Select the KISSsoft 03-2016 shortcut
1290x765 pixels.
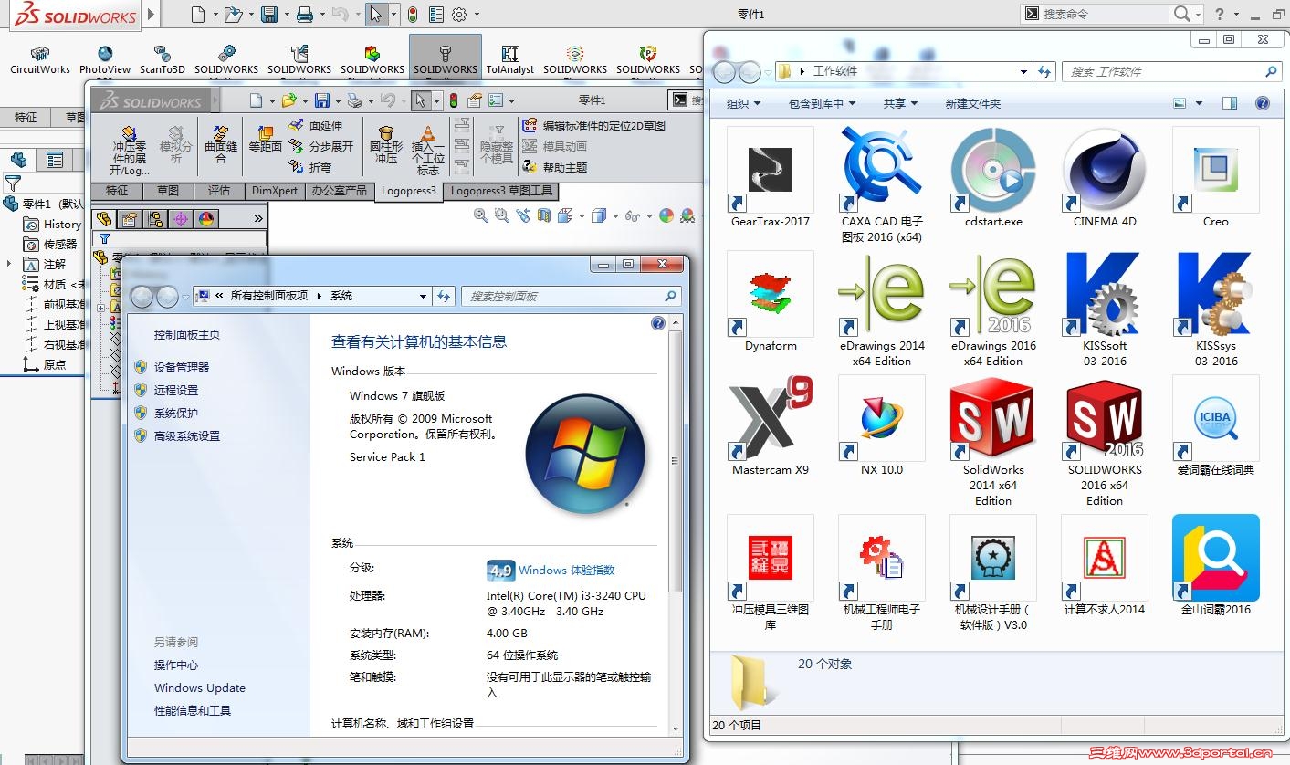pos(1105,310)
